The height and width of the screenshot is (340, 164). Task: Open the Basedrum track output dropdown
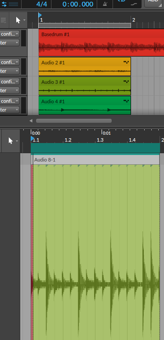pyautogui.click(x=10, y=43)
